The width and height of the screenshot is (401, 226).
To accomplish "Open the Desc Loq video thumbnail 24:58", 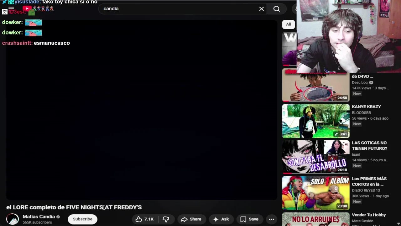I will pyautogui.click(x=316, y=85).
